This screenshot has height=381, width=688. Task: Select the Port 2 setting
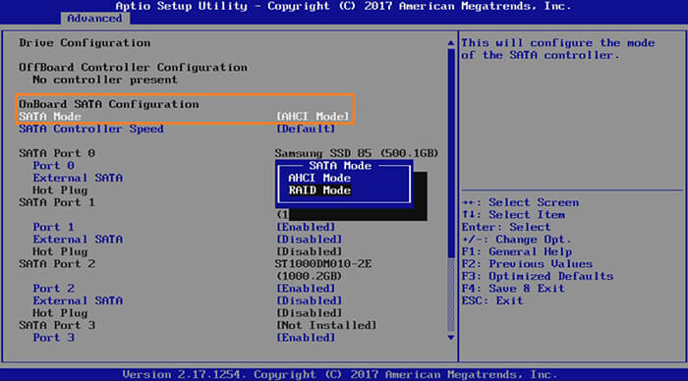(53, 289)
